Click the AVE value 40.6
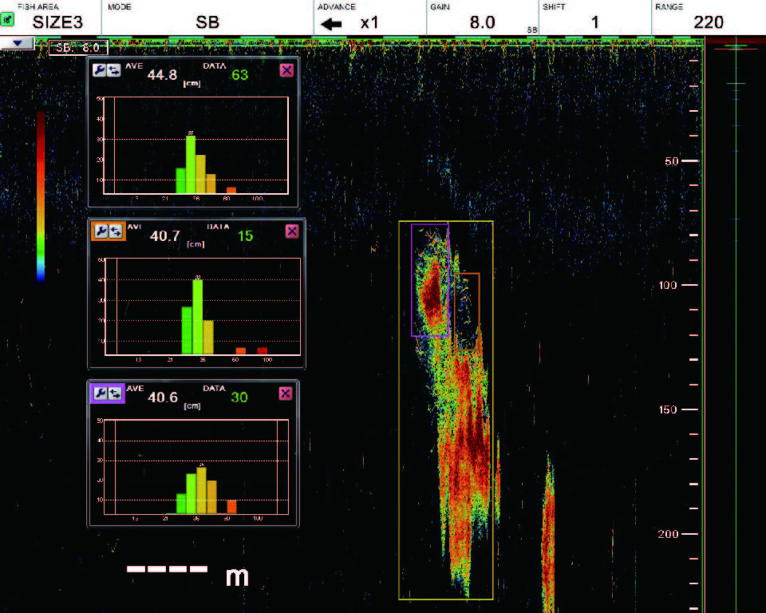Viewport: 766px width, 613px height. 163,397
